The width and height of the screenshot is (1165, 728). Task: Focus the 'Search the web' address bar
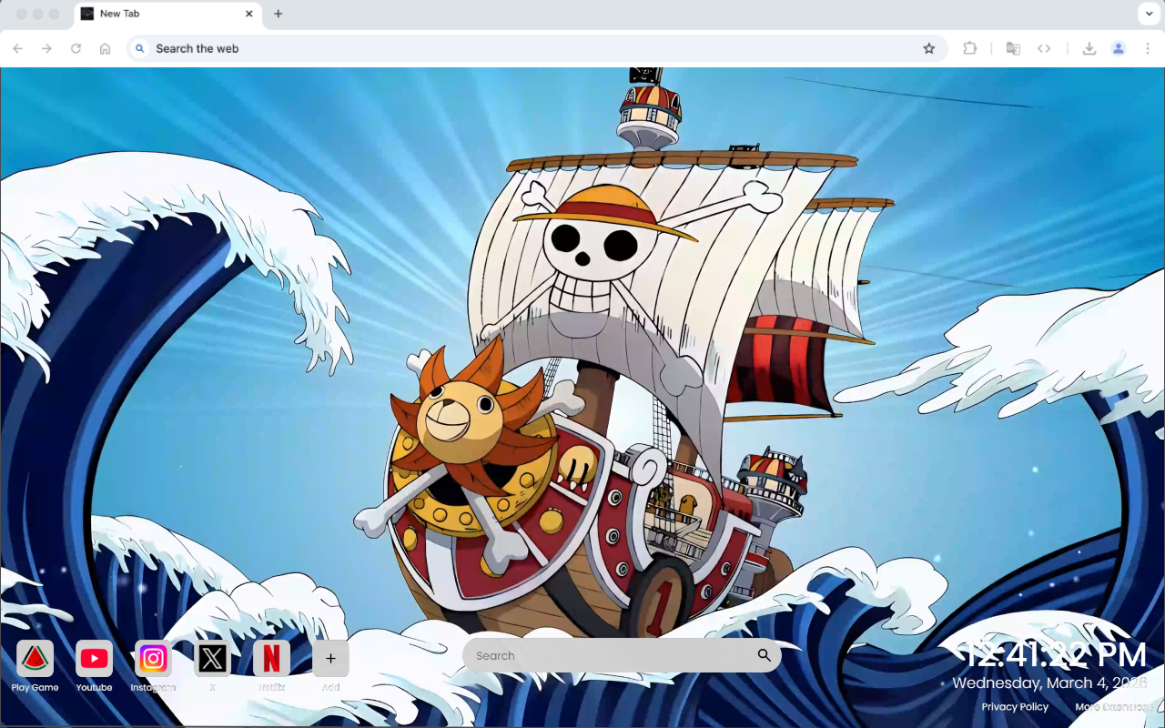tap(537, 48)
